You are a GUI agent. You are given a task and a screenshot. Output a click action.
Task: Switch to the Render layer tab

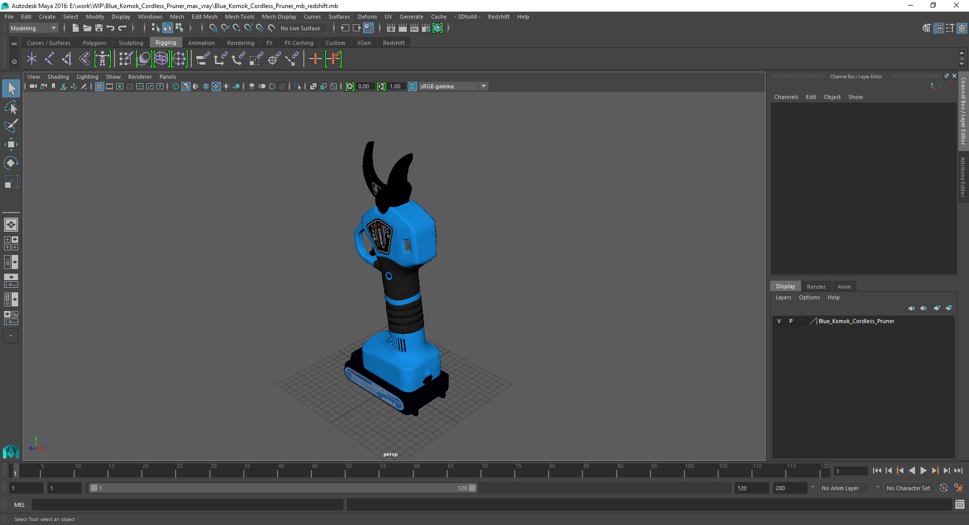pos(816,286)
